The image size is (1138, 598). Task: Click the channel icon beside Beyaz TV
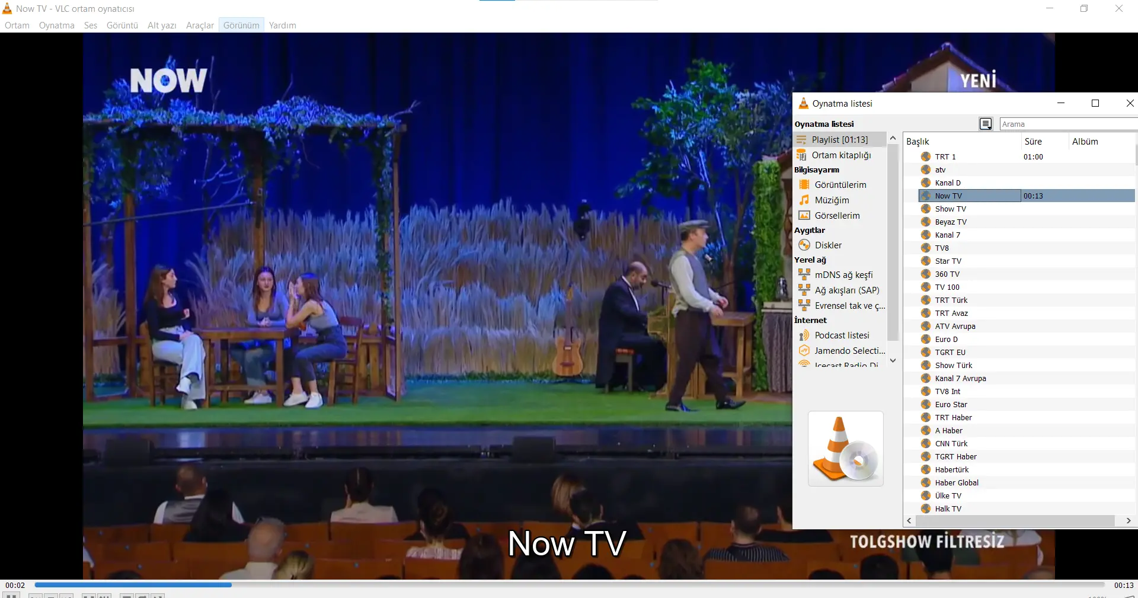[x=926, y=222]
